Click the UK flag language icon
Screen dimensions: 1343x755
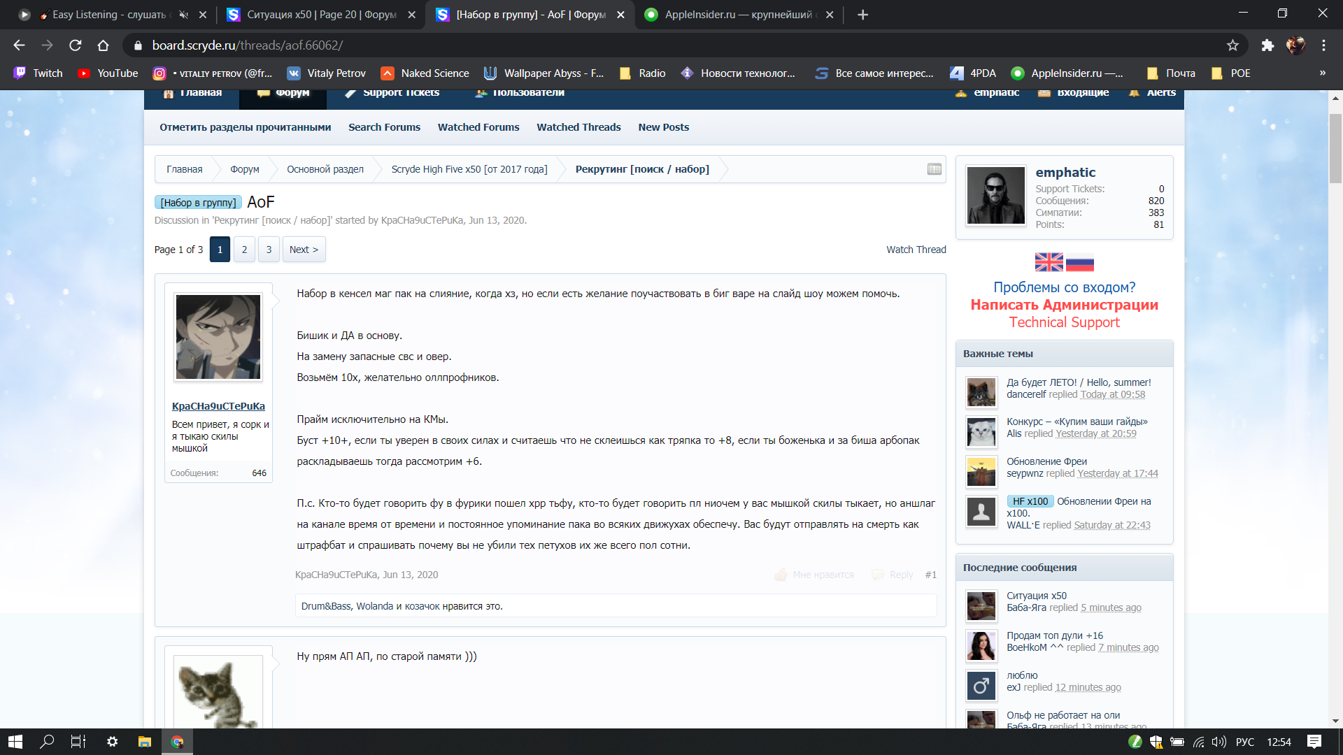click(1049, 263)
